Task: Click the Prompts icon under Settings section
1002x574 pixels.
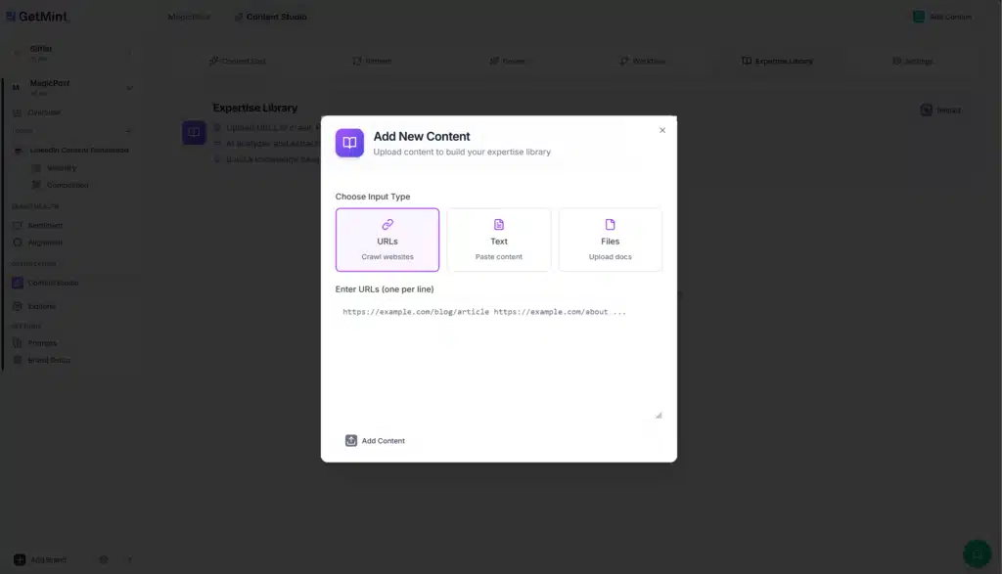Action: tap(20, 344)
